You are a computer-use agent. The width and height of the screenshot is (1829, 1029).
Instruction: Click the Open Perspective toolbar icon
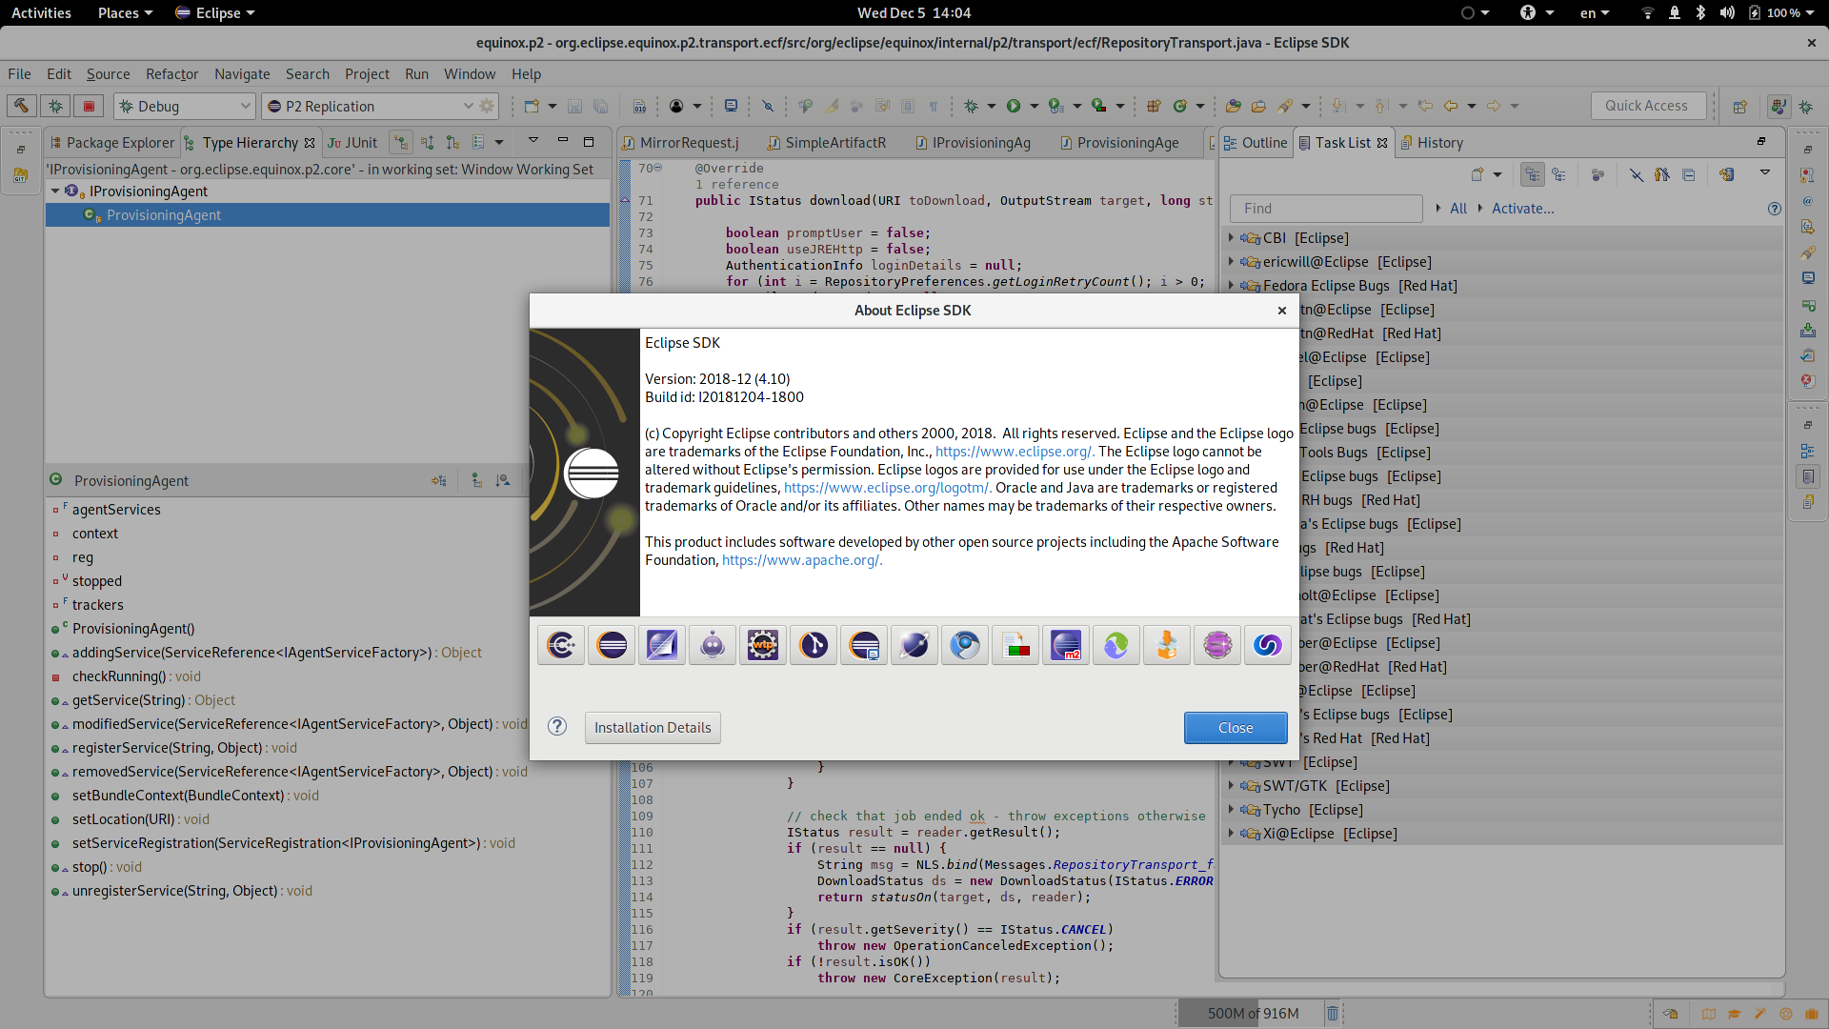tap(1739, 106)
